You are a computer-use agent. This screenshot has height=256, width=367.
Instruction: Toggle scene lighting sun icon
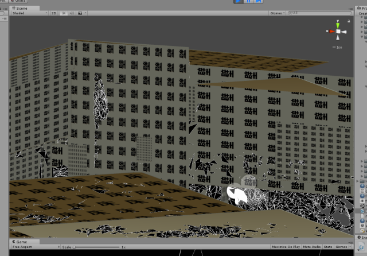[64, 13]
